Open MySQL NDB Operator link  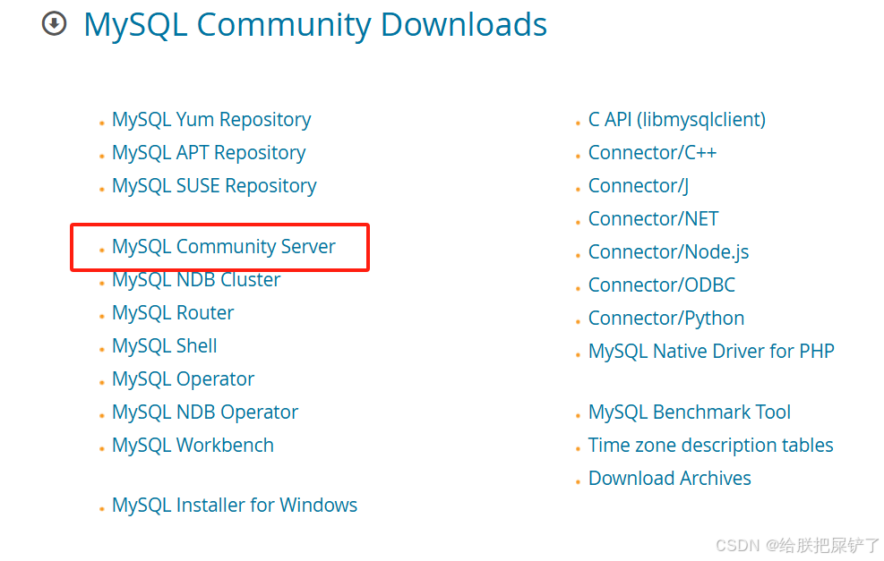pos(204,412)
